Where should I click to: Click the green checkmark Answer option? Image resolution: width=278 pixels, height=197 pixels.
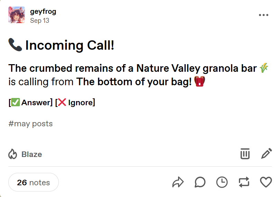coord(31,102)
